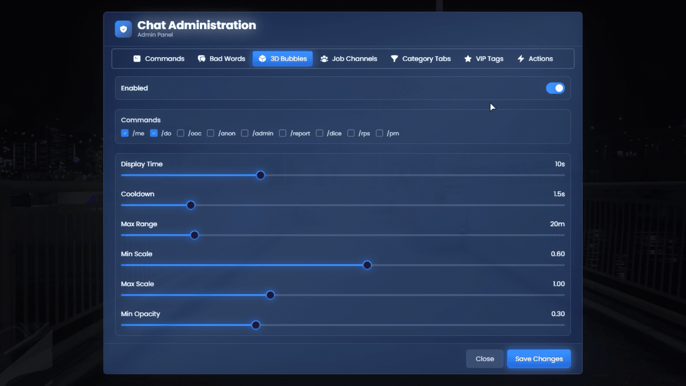Click the Bad Words chat bubble icon

click(202, 59)
